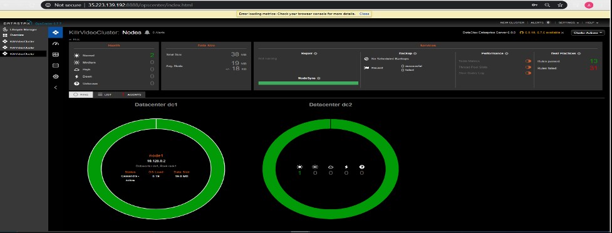The width and height of the screenshot is (612, 233).
Task: Click Close in the error banner
Action: (x=364, y=14)
